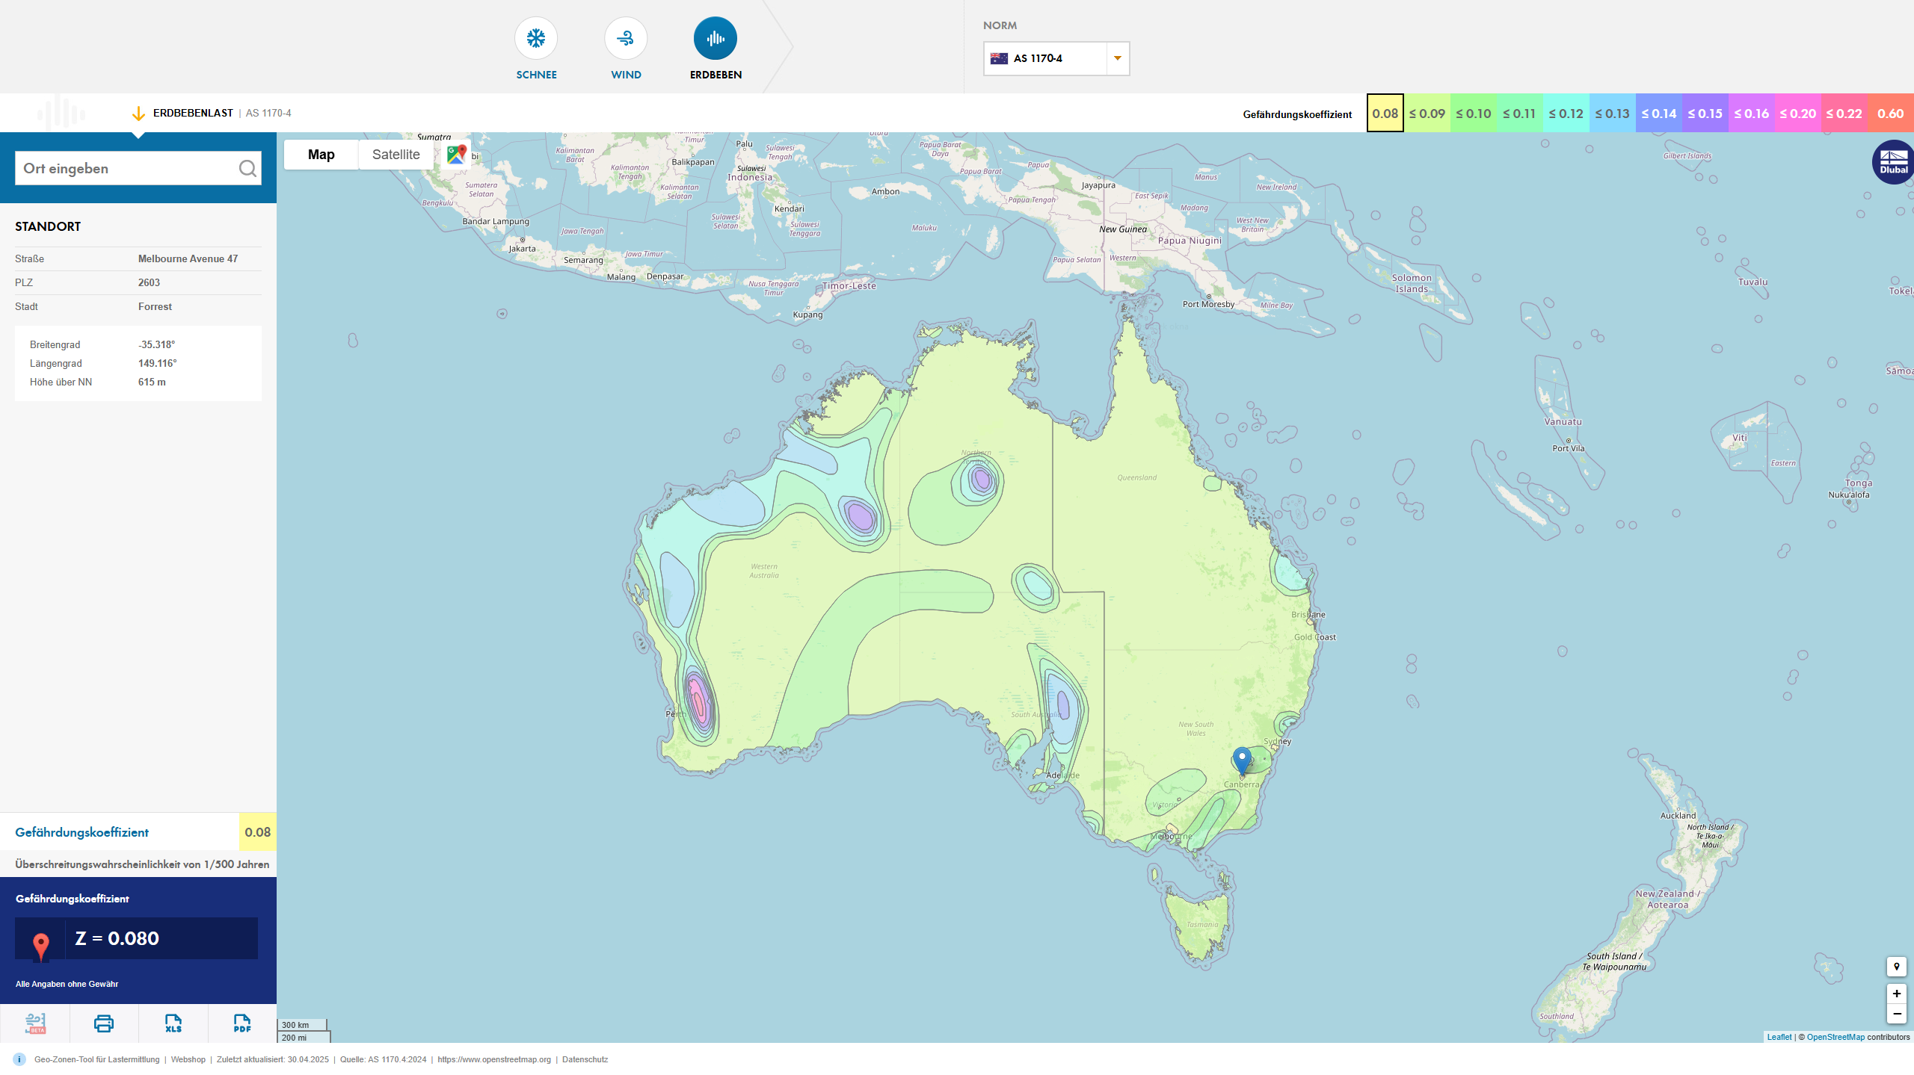The width and height of the screenshot is (1914, 1075).
Task: Open the openstreetmap.org link
Action: point(493,1059)
